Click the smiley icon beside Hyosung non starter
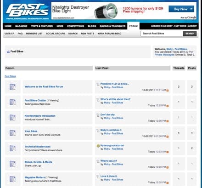202x188 pixels. point(98,146)
